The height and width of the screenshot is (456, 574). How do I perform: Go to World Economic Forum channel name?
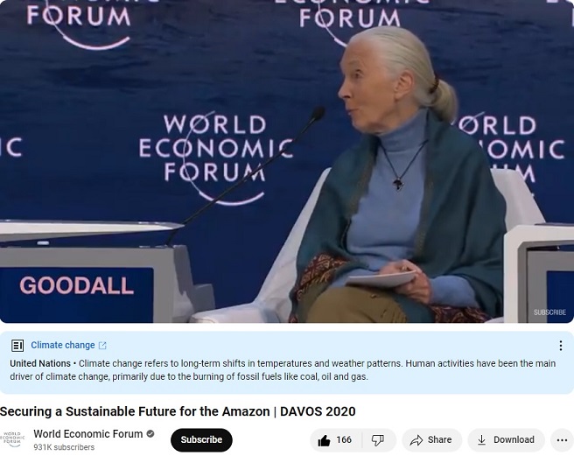tap(88, 434)
